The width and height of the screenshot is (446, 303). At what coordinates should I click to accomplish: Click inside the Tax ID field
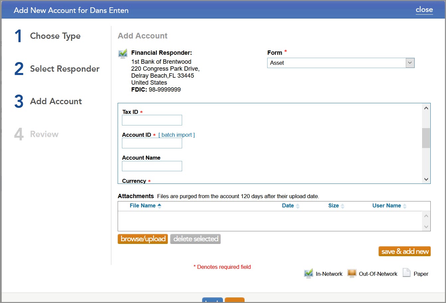click(152, 120)
